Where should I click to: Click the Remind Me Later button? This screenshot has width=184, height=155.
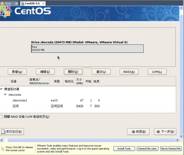click(148, 149)
